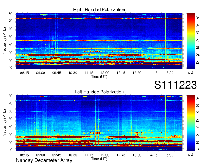Screen dimensions: 203x164
Task: Click the Nancay Decameter Array caption
Action: (44, 160)
